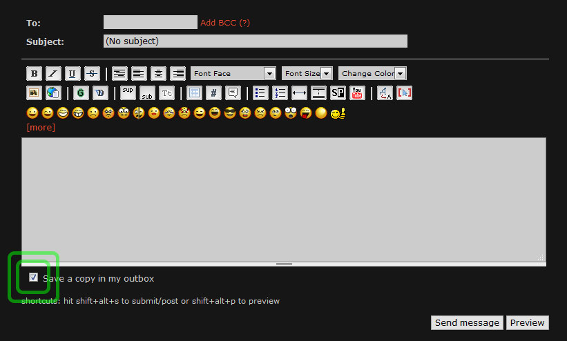Right-align the text
The image size is (567, 341).
[x=177, y=74]
